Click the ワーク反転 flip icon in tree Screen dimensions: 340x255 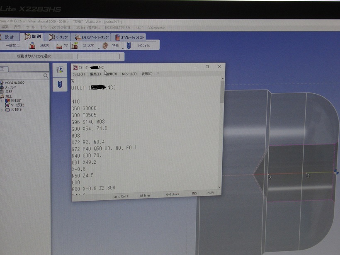(x=7, y=105)
